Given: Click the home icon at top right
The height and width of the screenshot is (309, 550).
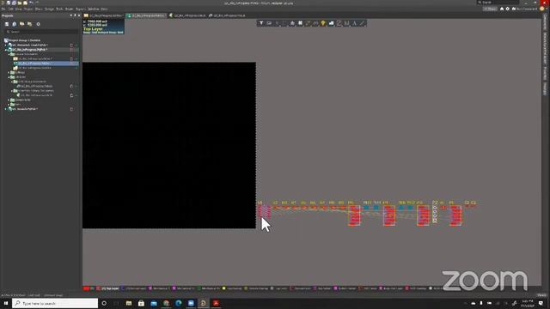Looking at the screenshot, I should pyautogui.click(x=502, y=9).
